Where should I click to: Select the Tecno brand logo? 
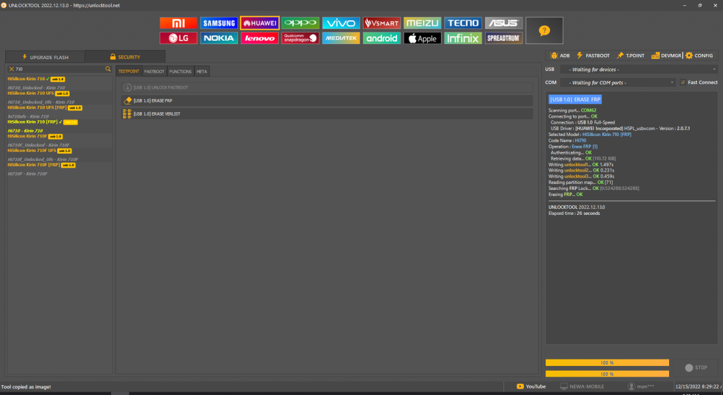(463, 23)
